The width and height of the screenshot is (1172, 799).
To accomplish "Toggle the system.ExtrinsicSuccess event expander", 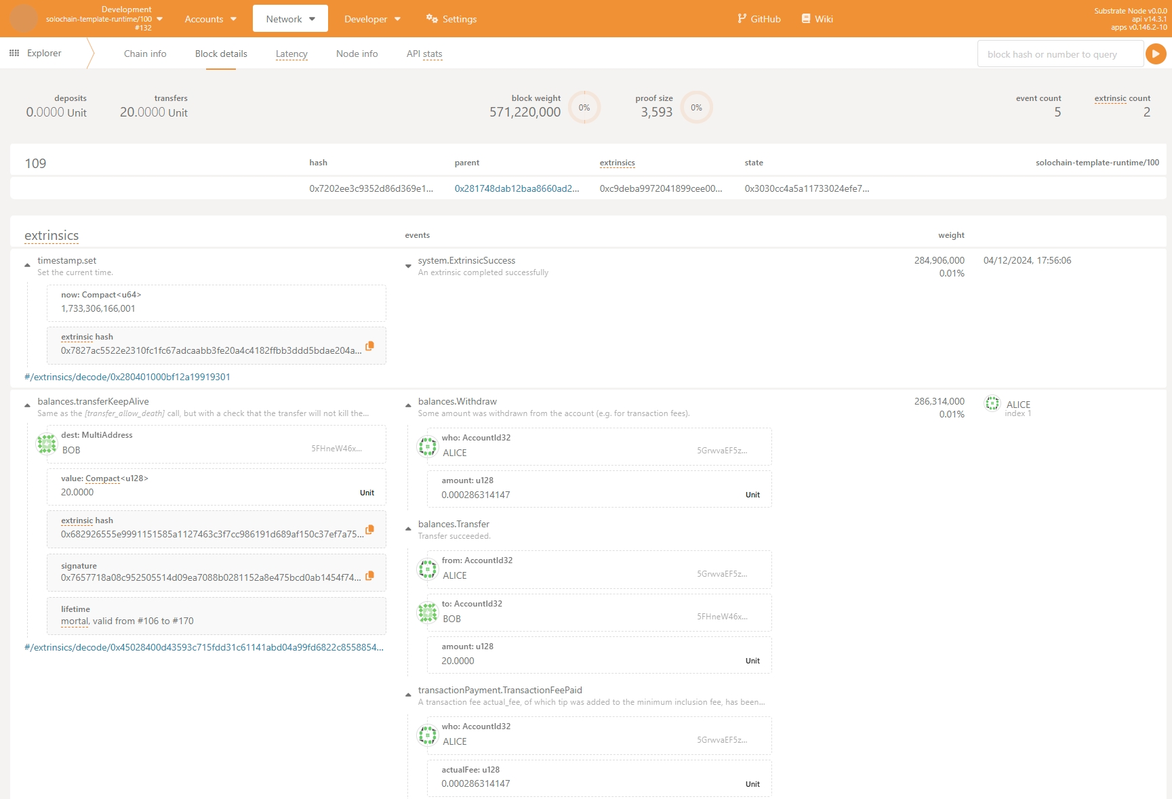I will coord(408,266).
